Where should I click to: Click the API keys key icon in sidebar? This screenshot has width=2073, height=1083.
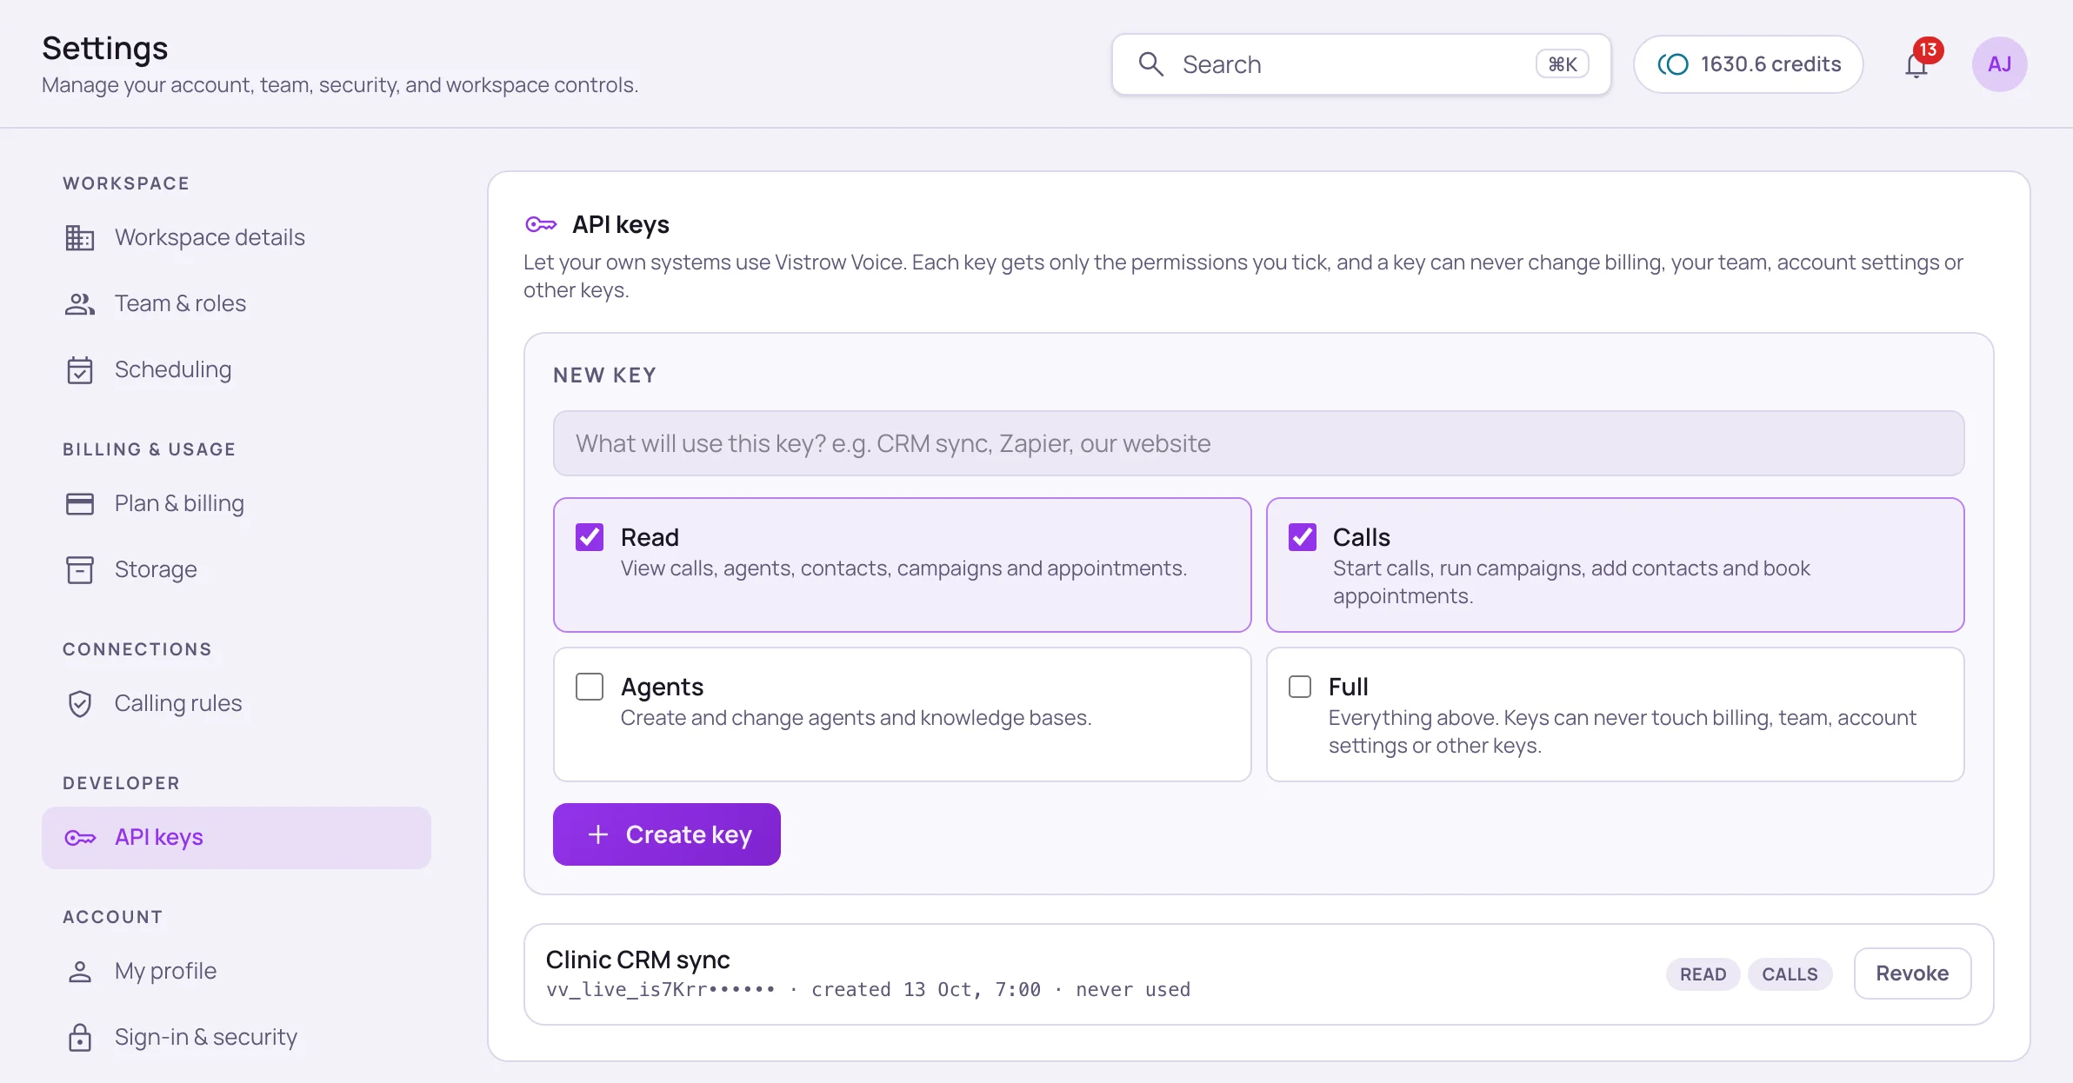click(80, 837)
